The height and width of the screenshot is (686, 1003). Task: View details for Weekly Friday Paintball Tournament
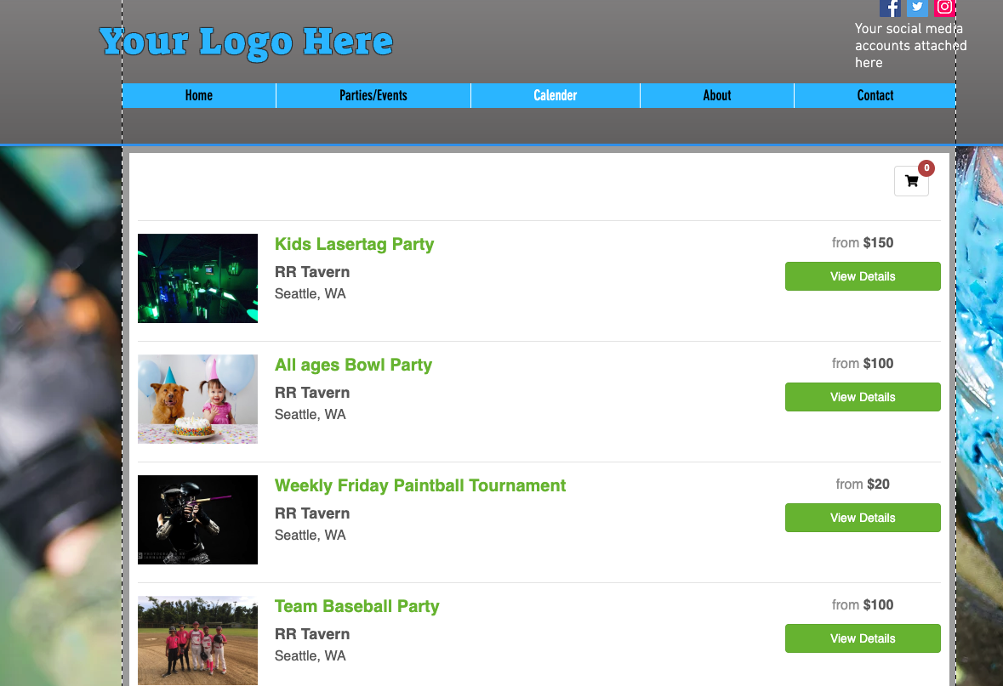point(863,518)
